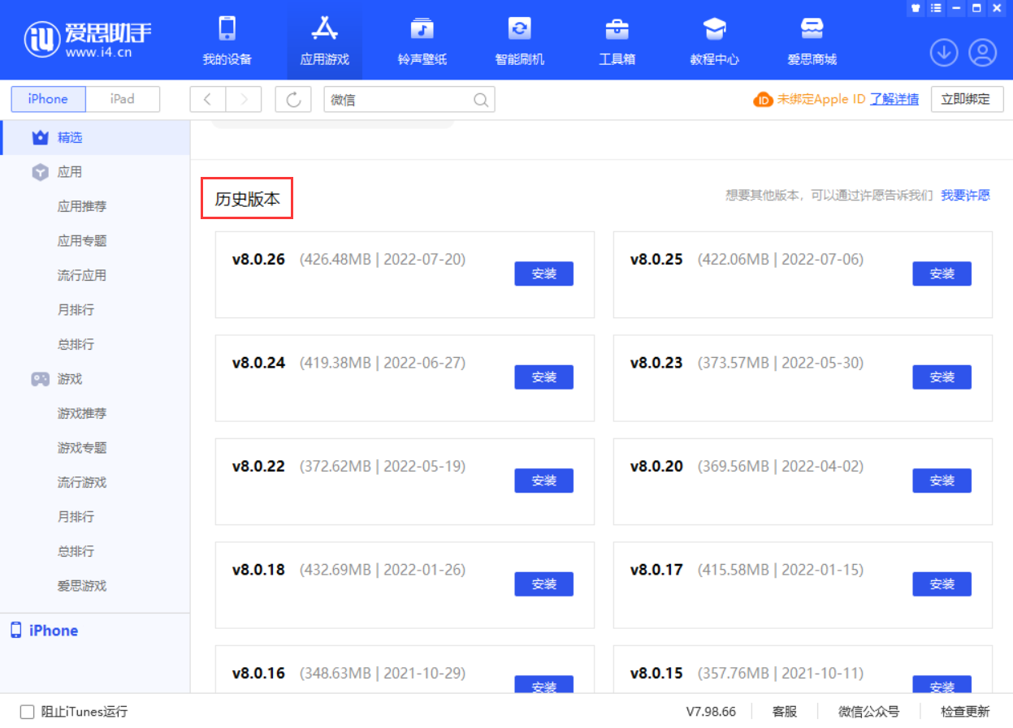Viewport: 1013px width, 728px height.
Task: Click the (373.57MB | 2022-05-30) details text
Action: click(781, 363)
